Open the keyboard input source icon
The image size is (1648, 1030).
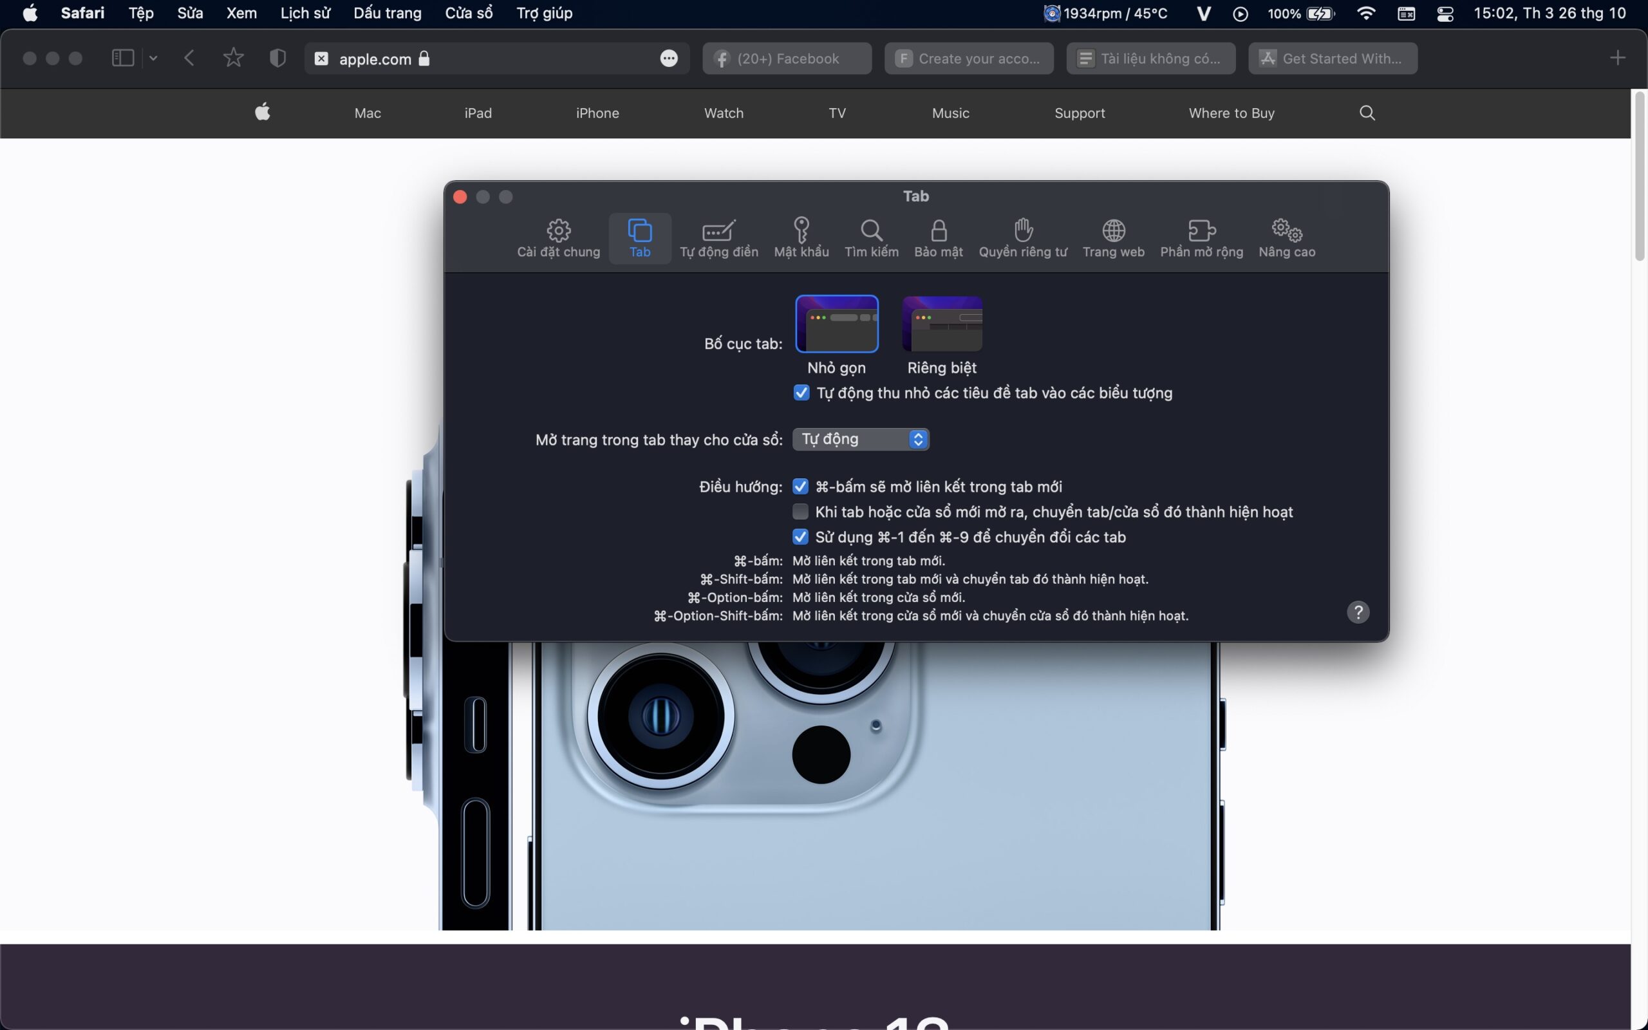pyautogui.click(x=1405, y=14)
